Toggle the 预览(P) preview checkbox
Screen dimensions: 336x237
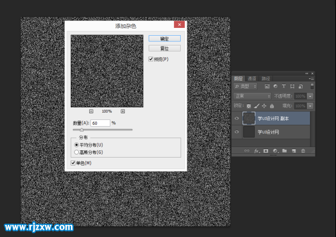pos(151,59)
